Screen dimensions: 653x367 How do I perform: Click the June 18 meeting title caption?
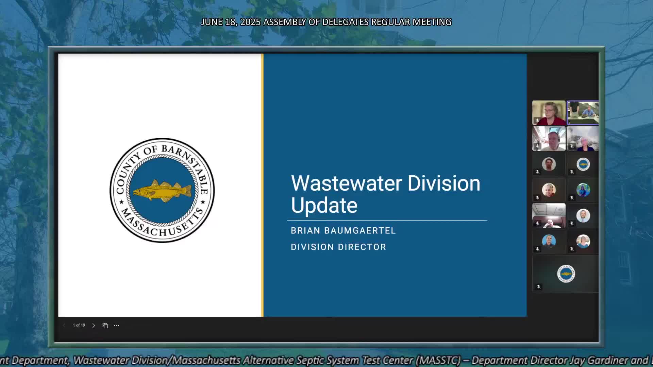(x=326, y=22)
